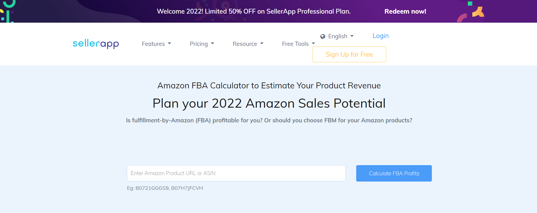537x213 pixels.
Task: Click the Calculate FBA Profits button
Action: point(394,173)
